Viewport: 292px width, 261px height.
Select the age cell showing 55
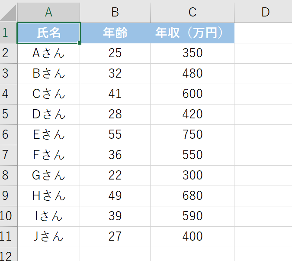click(x=115, y=135)
